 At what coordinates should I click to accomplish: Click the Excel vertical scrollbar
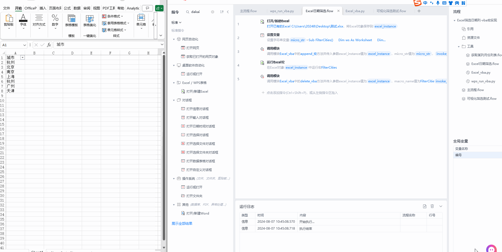(x=164, y=148)
